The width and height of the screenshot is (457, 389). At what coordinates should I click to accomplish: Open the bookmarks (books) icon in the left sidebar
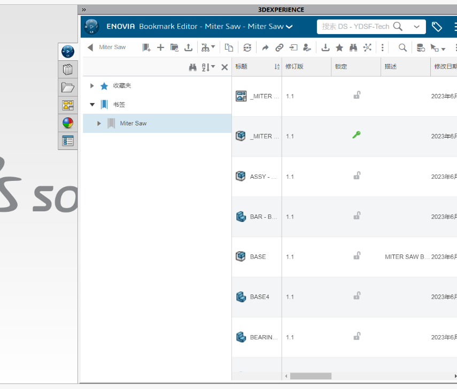pos(67,69)
